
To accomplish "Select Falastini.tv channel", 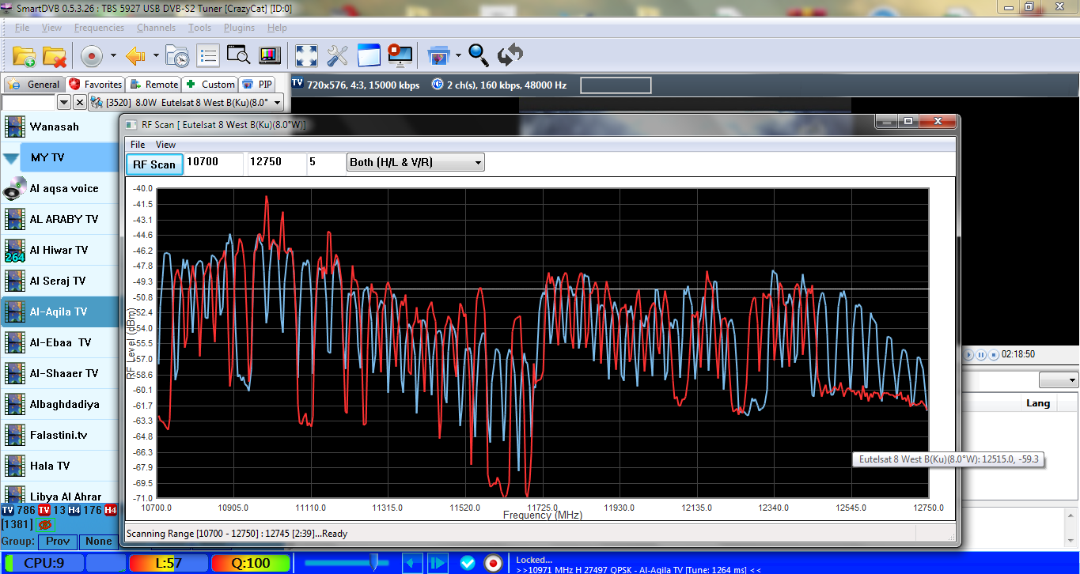I will pyautogui.click(x=59, y=435).
